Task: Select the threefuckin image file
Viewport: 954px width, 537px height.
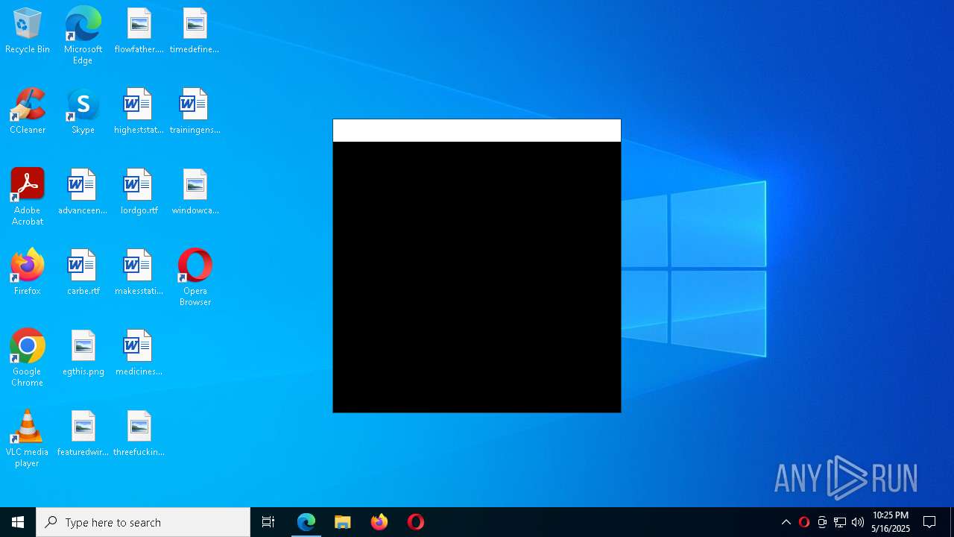Action: (x=139, y=434)
